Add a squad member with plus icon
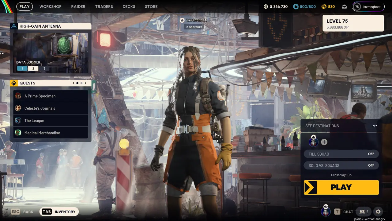 pos(324,142)
